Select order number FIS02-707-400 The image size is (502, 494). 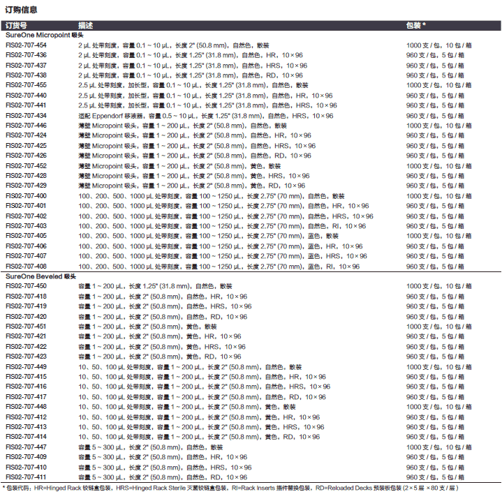tap(26, 196)
